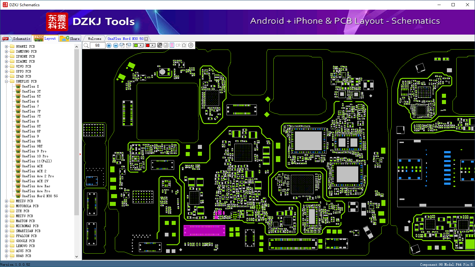Rotate the board view clockwise
The width and height of the screenshot is (475, 267).
[x=122, y=45]
